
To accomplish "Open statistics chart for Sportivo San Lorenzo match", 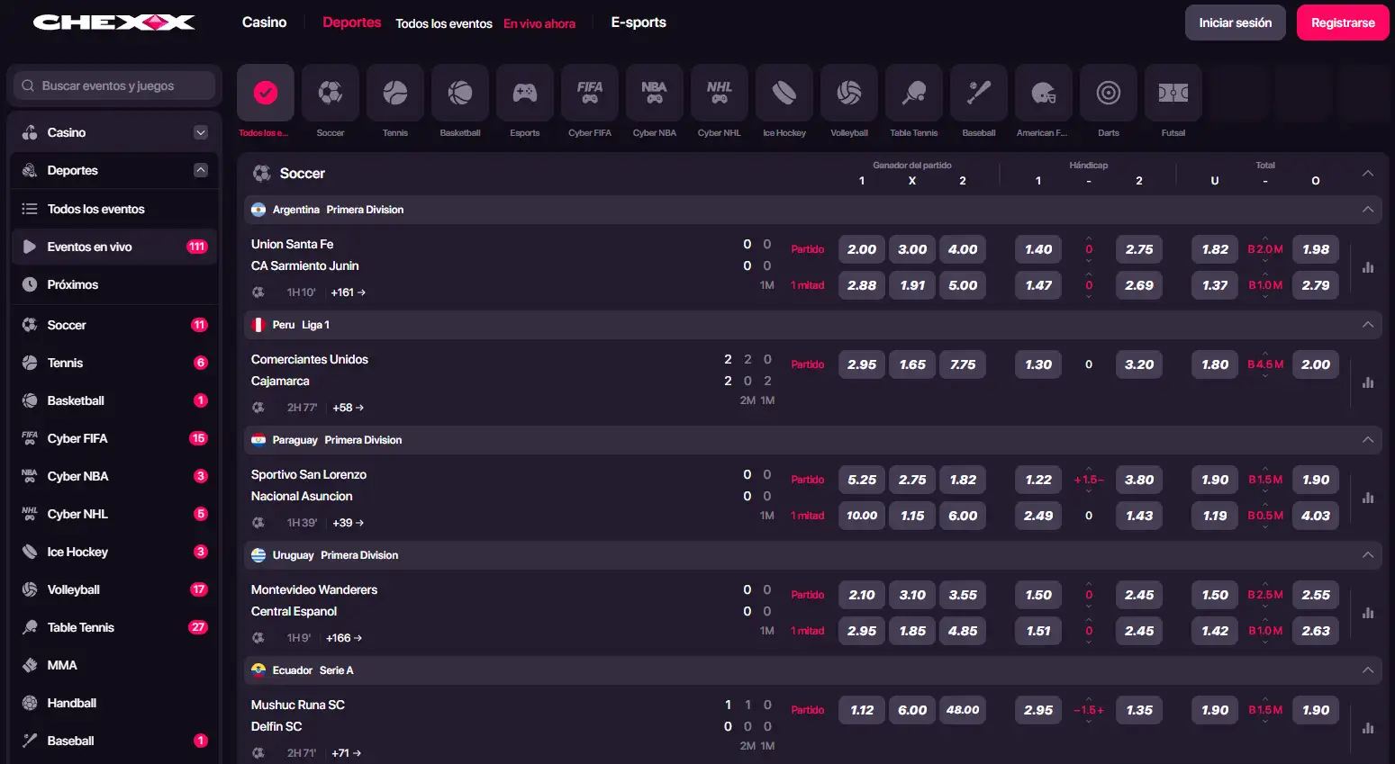I will click(1368, 498).
